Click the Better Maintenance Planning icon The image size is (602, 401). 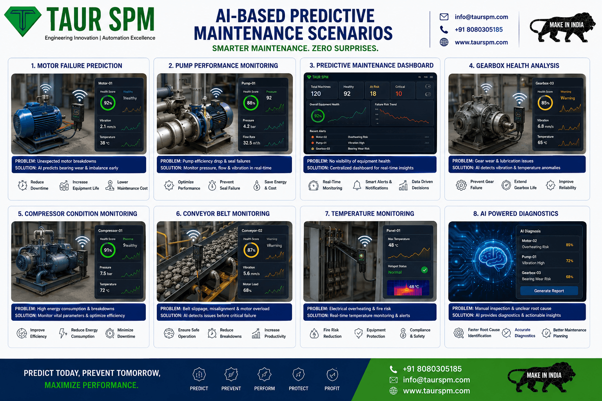coord(546,333)
